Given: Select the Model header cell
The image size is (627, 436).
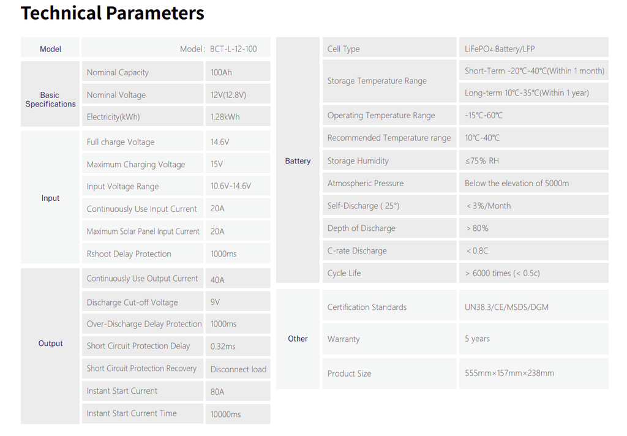Looking at the screenshot, I should pos(50,49).
